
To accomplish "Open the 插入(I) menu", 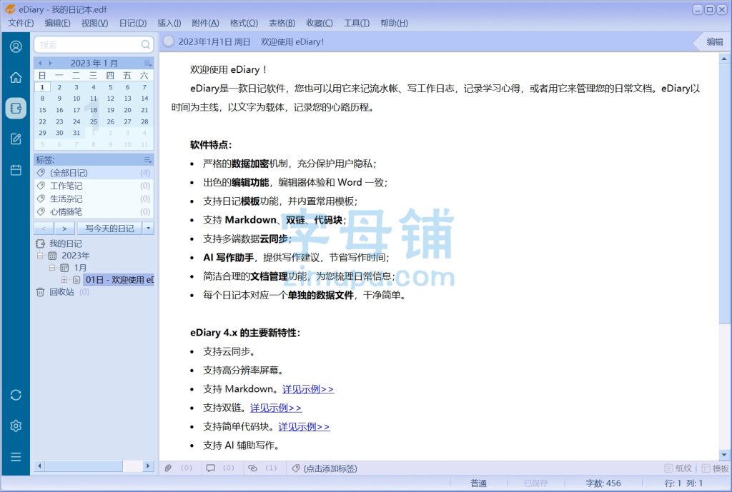I will pyautogui.click(x=169, y=23).
